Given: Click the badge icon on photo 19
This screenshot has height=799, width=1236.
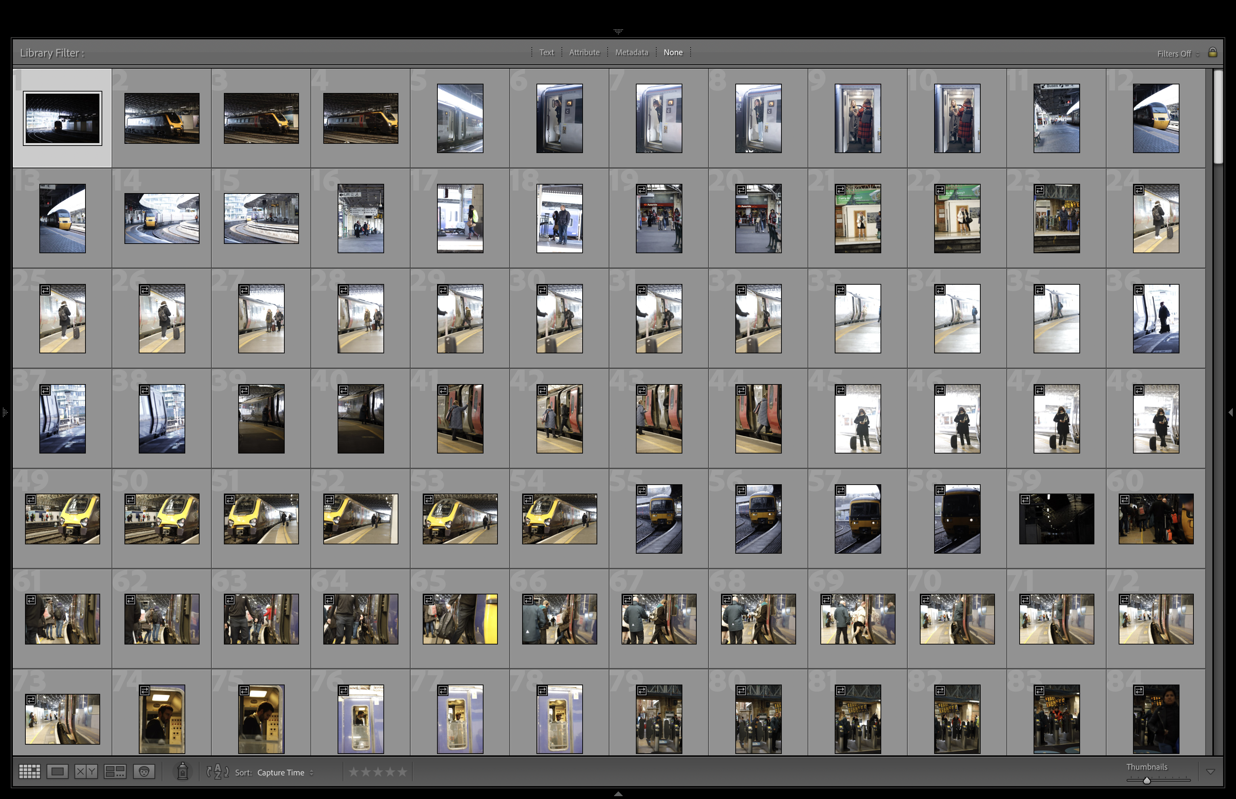Looking at the screenshot, I should click(x=642, y=190).
